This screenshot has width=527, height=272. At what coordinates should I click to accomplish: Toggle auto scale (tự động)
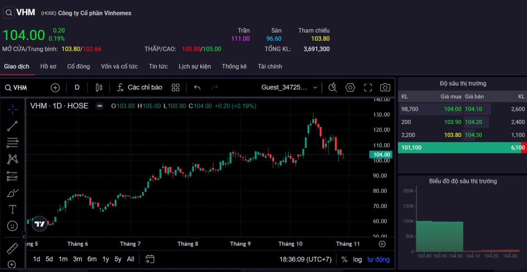(x=378, y=259)
